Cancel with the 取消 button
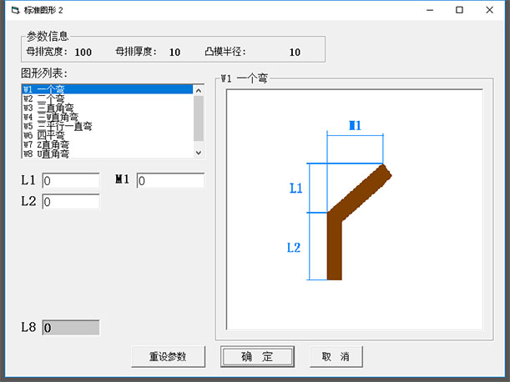Viewport: 510px width, 382px height. point(336,356)
